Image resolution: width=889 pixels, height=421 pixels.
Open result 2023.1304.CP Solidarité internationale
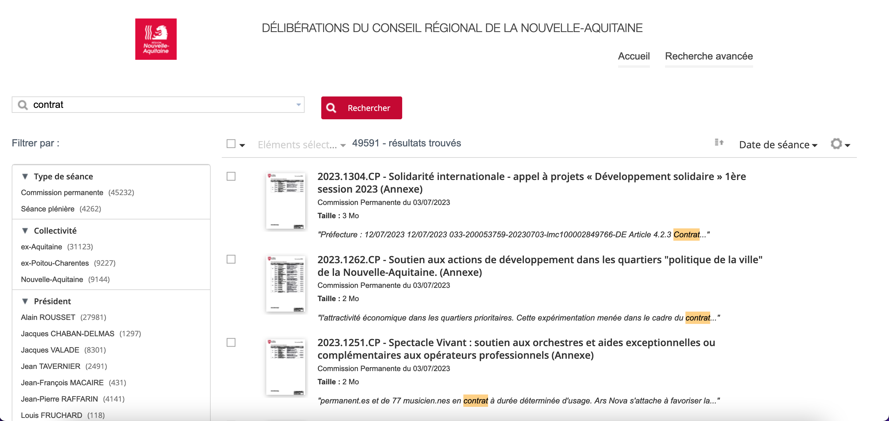[532, 183]
